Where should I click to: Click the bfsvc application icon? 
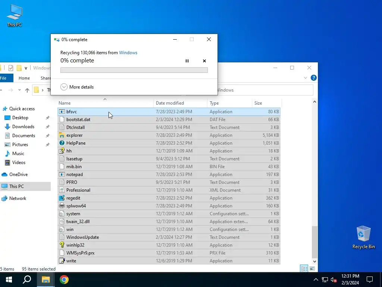(62, 111)
